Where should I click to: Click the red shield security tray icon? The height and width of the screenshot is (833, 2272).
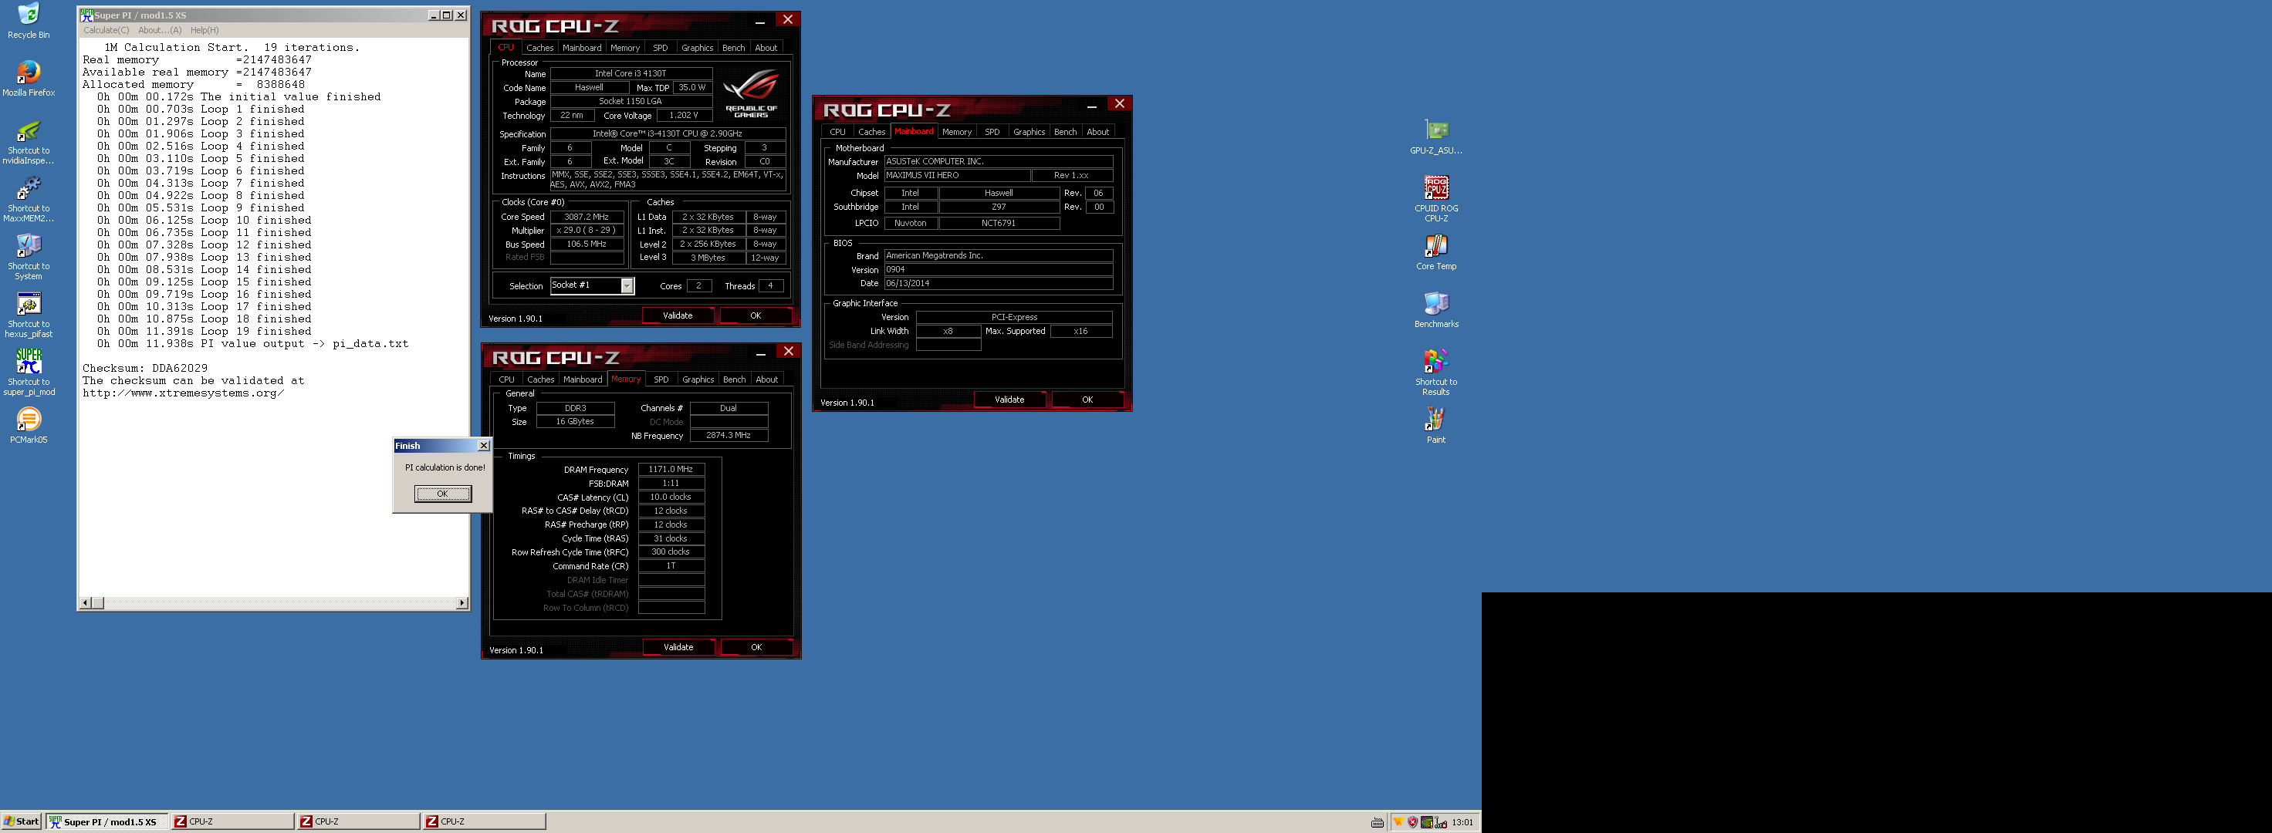[x=1412, y=822]
